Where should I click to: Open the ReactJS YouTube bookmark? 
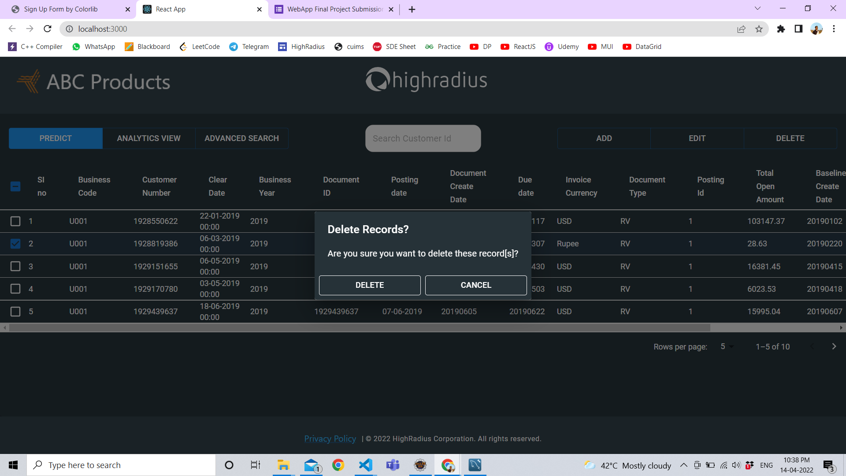[518, 46]
